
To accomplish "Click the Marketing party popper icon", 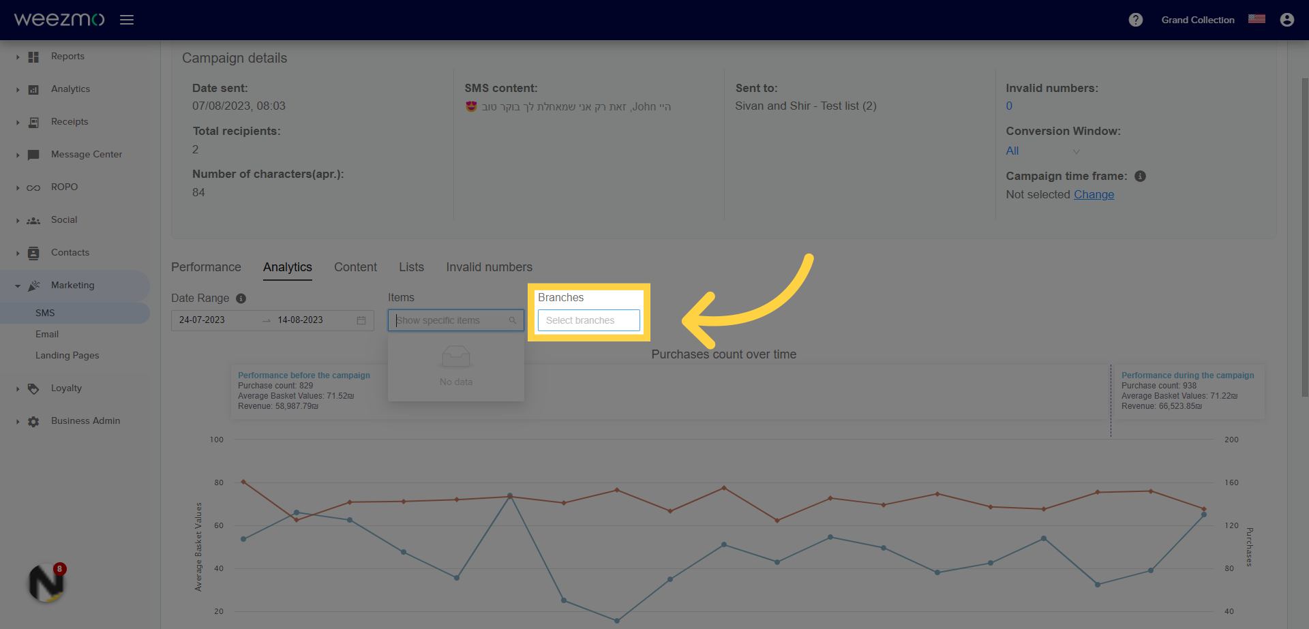I will tap(33, 286).
